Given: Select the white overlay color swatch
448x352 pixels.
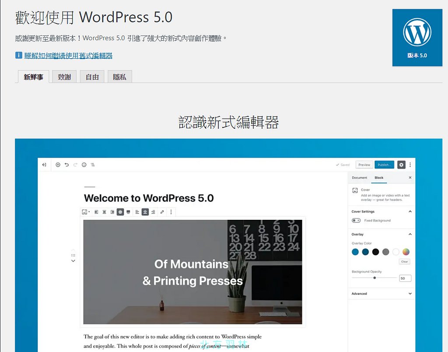Looking at the screenshot, I should pos(395,252).
